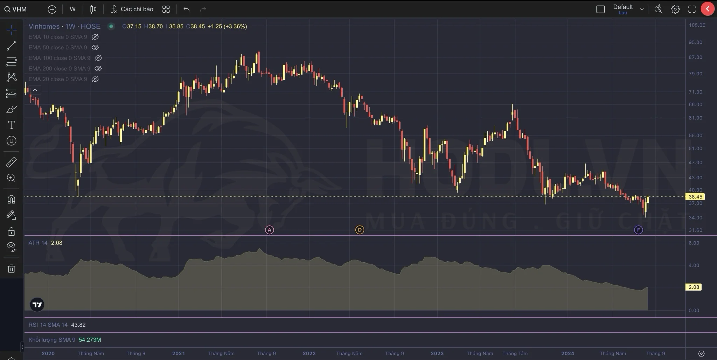Click 2023 label on time axis
This screenshot has width=717, height=360.
coord(437,353)
